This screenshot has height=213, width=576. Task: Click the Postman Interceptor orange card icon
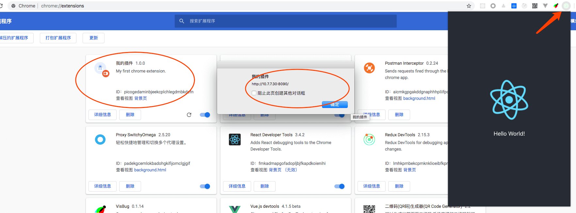pyautogui.click(x=369, y=68)
